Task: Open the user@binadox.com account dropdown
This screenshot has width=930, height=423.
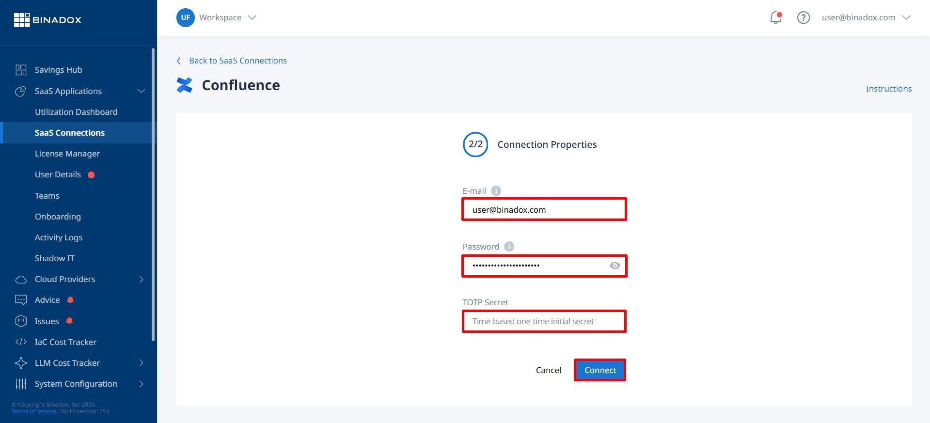Action: pyautogui.click(x=866, y=17)
